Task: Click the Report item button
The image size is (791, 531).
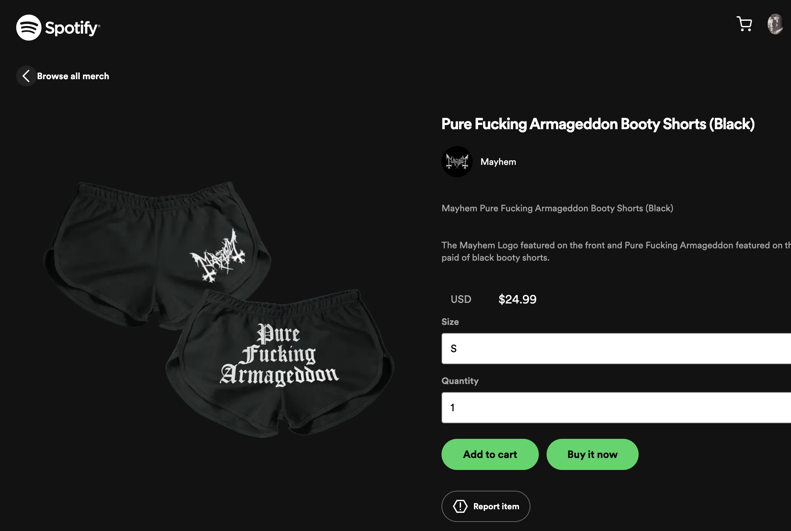Action: 486,506
